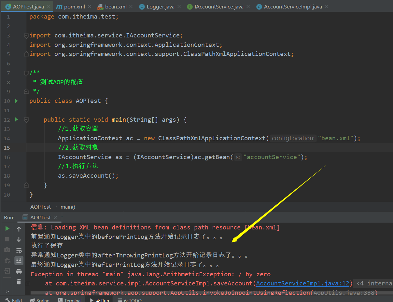Collapse the import block fold marker at line 3
Viewport: 393px width, 302px height.
point(26,35)
